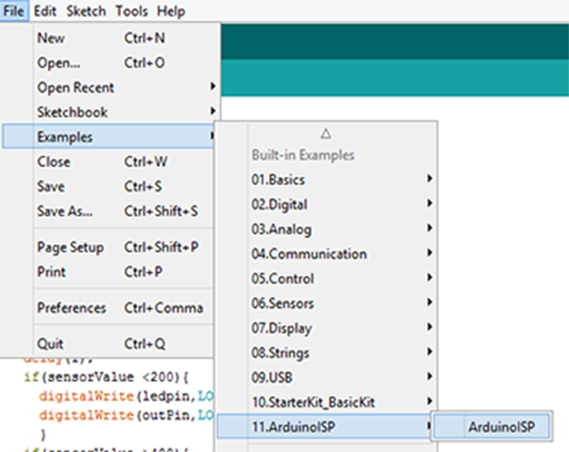The image size is (569, 452).
Task: Select New from the File menu
Action: tap(51, 38)
